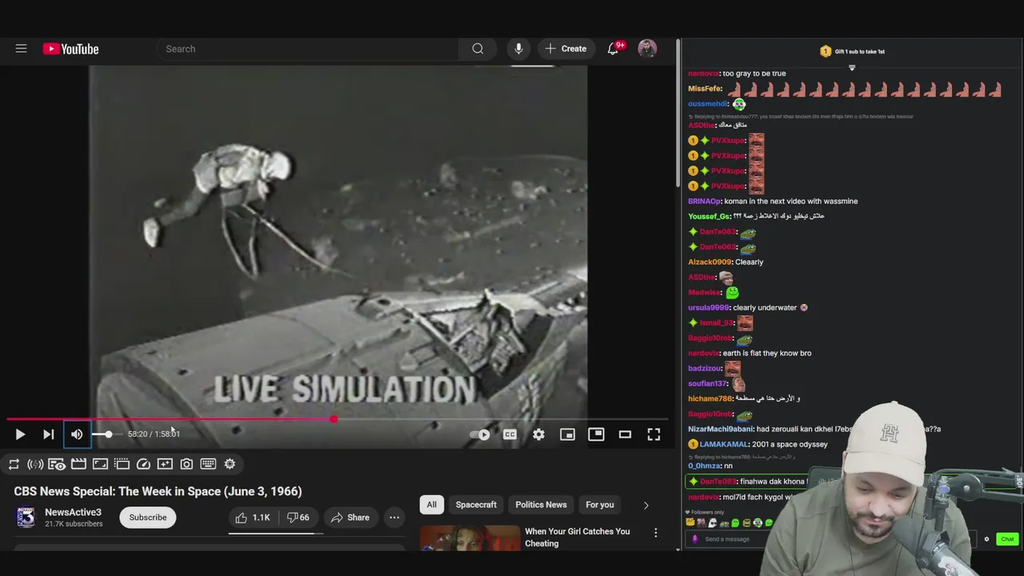Play the paused video
Screen dimensions: 1024x576
click(20, 434)
